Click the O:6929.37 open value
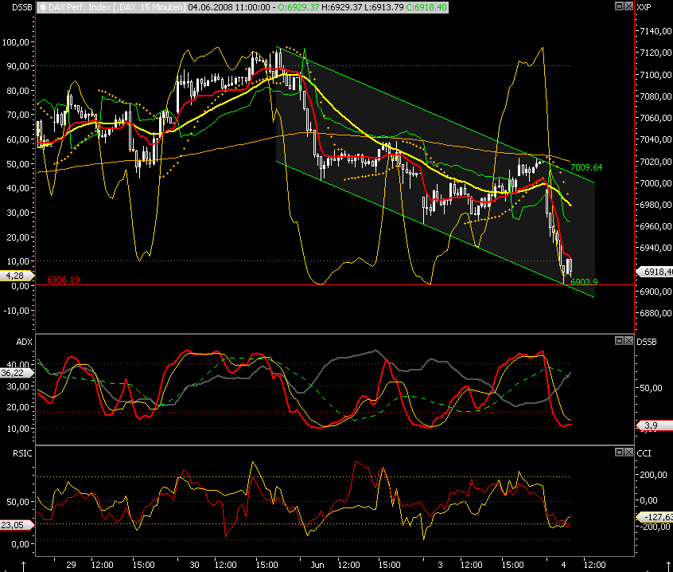 [298, 7]
